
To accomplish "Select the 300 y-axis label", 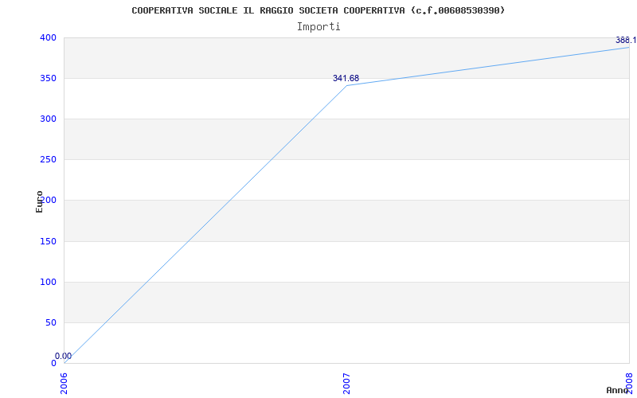I will pyautogui.click(x=48, y=119).
